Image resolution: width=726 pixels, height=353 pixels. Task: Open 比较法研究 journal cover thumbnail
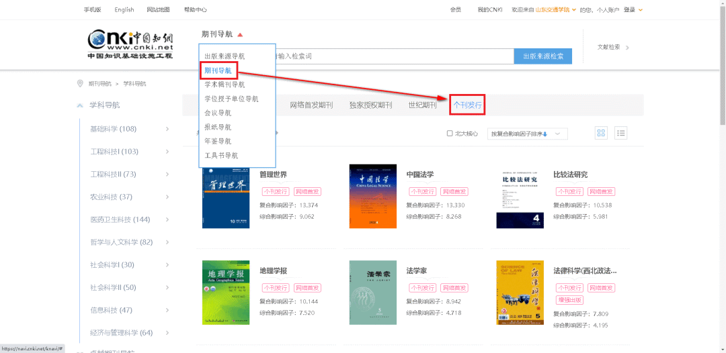pyautogui.click(x=520, y=197)
